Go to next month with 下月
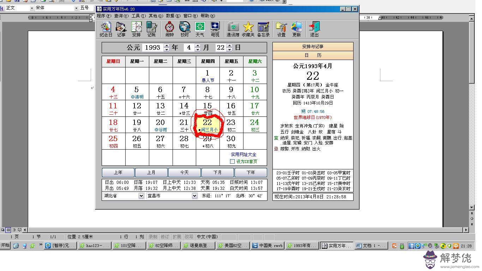This screenshot has height=271, width=482. [217, 173]
